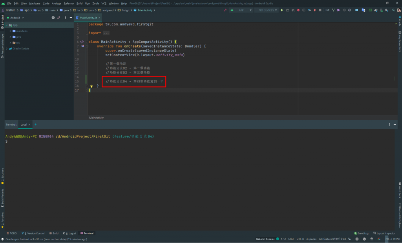The height and width of the screenshot is (243, 402).
Task: Open the File menu
Action: 9,4
